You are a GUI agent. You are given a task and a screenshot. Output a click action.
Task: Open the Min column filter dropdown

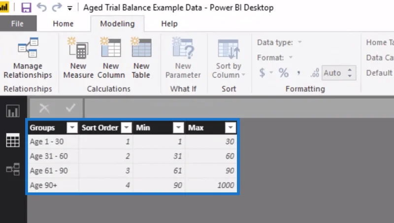click(x=178, y=127)
